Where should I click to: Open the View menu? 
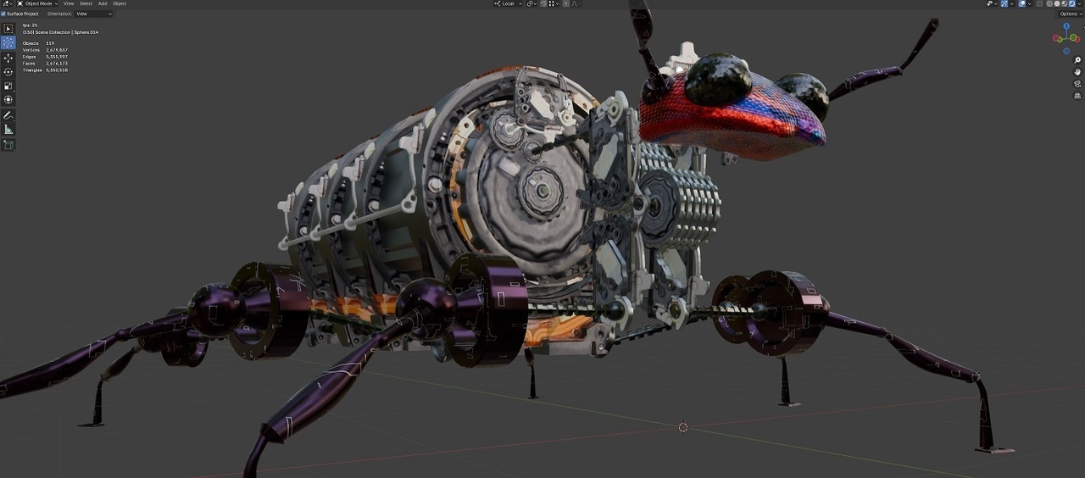[69, 3]
